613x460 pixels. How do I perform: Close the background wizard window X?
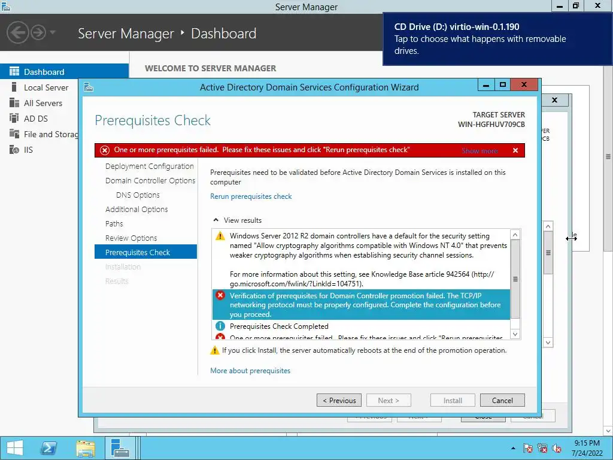(x=554, y=100)
